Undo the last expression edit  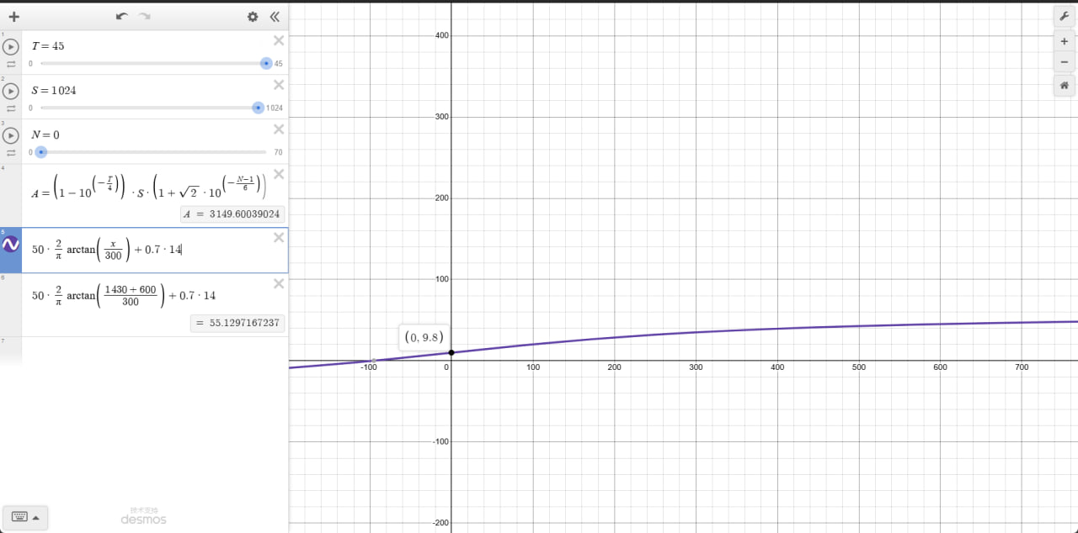122,17
